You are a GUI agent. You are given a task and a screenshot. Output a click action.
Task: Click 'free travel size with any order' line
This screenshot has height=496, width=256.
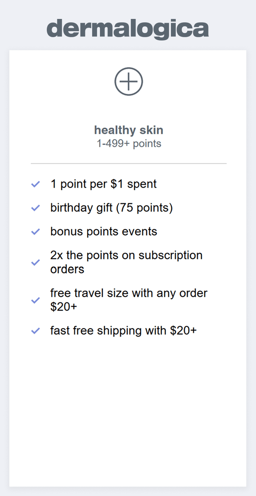(129, 293)
